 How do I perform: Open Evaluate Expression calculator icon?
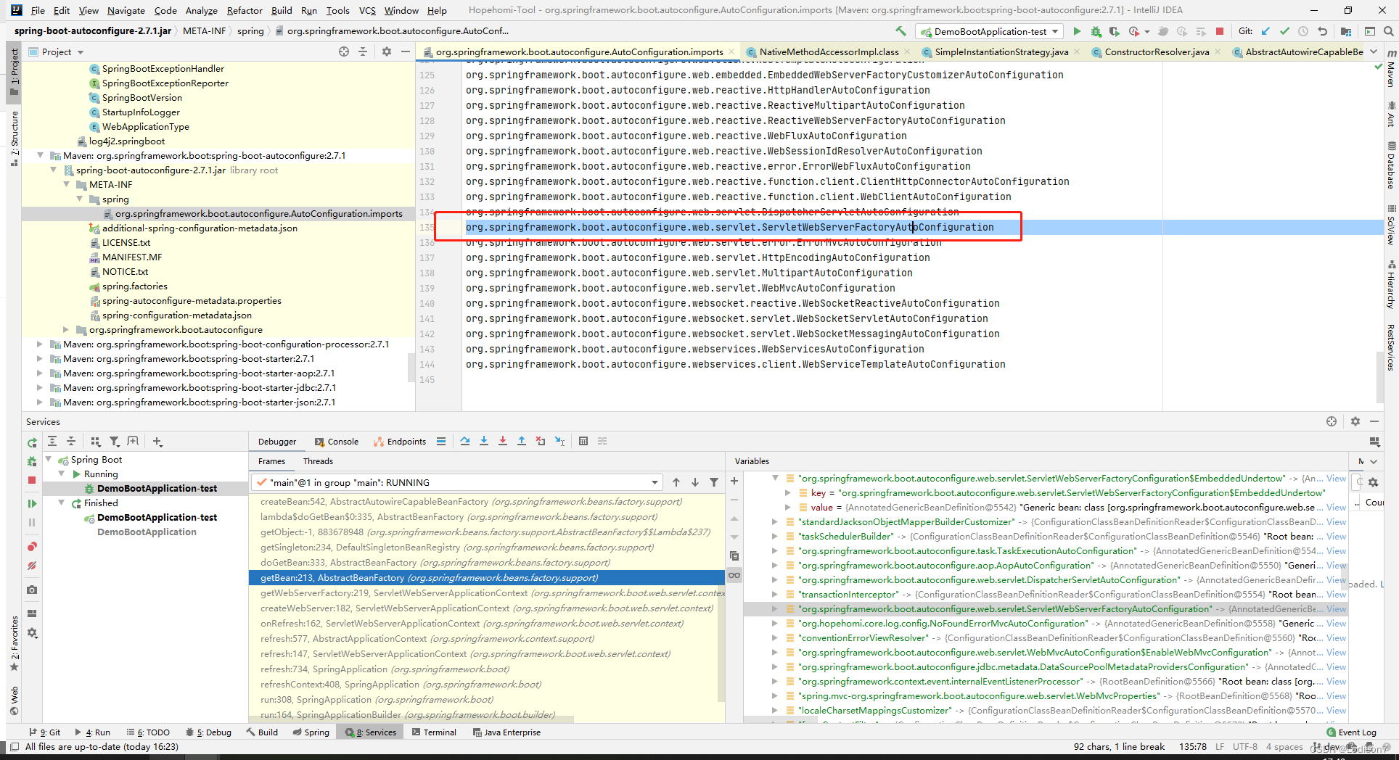583,441
